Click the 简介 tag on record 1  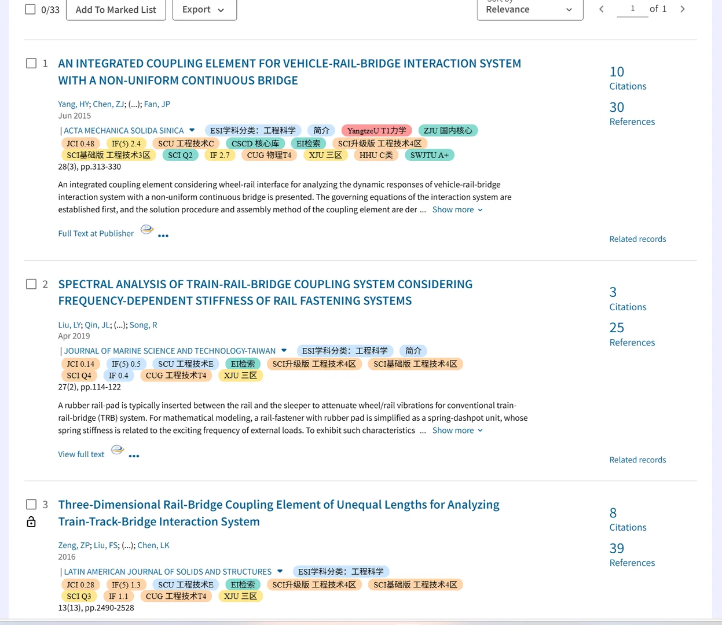click(321, 131)
